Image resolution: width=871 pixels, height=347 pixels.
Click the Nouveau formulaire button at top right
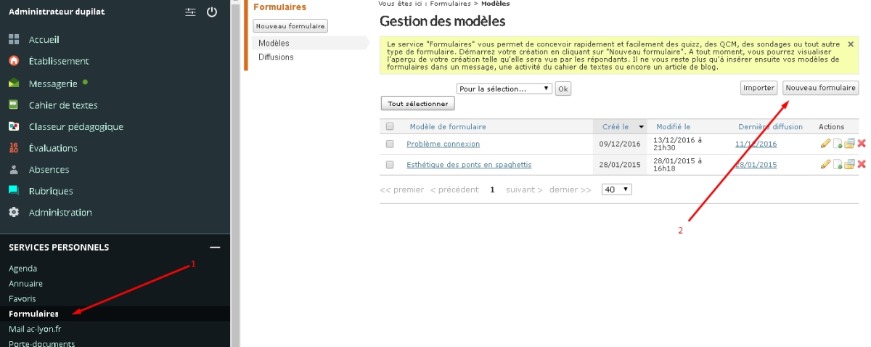tap(821, 88)
